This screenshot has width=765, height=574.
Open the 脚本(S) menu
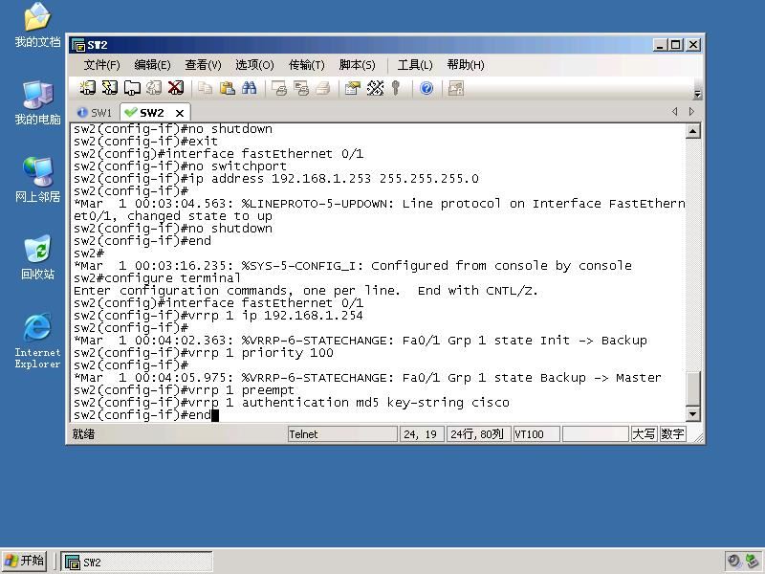click(x=357, y=65)
